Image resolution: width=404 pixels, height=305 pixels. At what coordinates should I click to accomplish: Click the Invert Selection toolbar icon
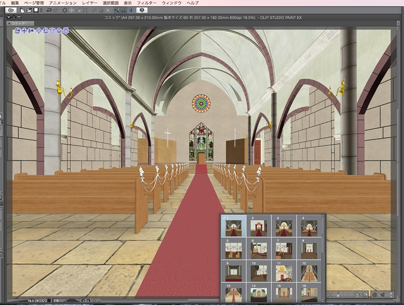click(x=101, y=10)
